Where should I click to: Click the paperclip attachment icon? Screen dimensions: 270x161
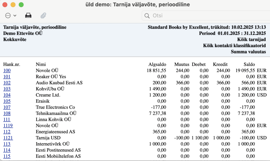(x=44, y=16)
